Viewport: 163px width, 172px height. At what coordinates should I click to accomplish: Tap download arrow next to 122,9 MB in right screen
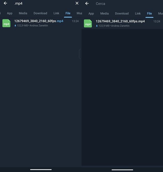coord(97,26)
